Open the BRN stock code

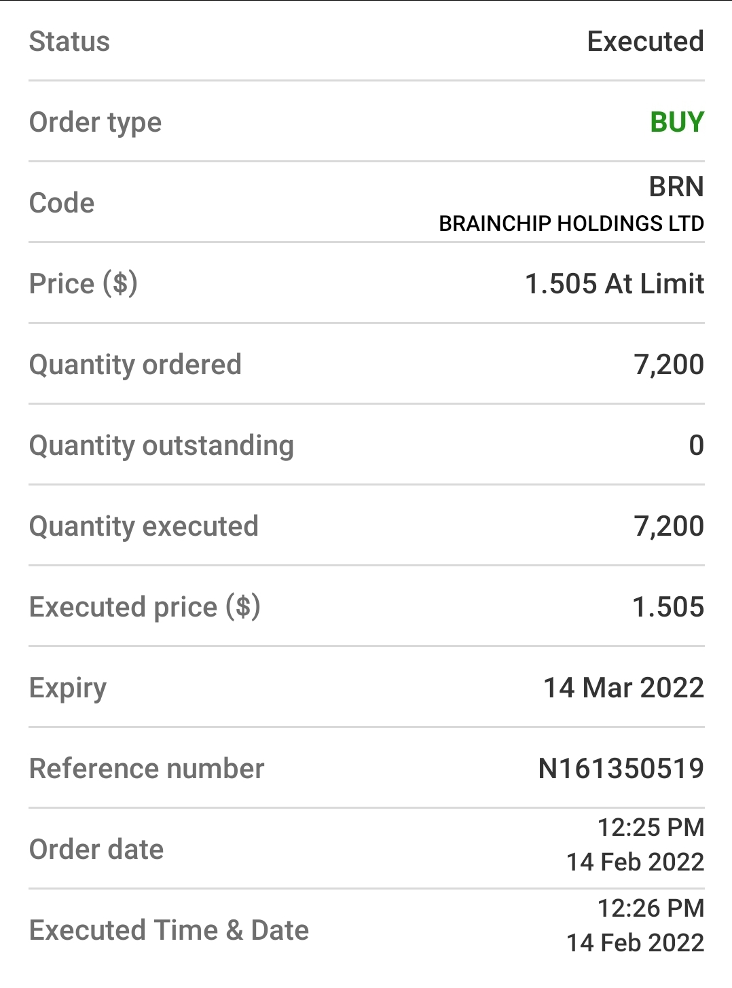[x=676, y=187]
